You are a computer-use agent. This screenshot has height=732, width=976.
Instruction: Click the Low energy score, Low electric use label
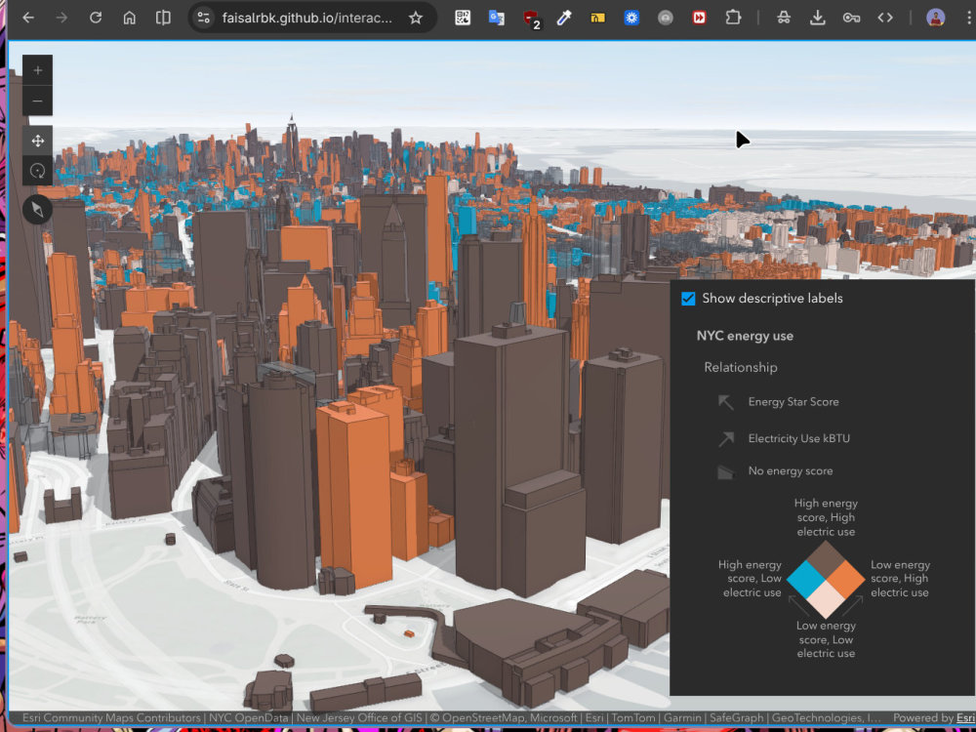coord(826,639)
